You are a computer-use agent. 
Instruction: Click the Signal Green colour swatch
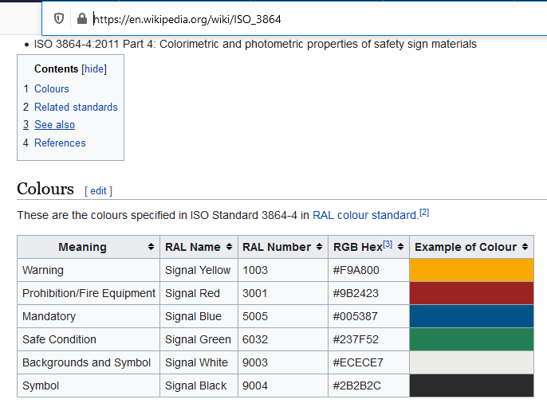[472, 339]
